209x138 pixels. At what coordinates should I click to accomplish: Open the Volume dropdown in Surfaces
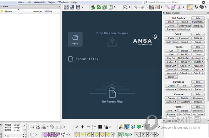171,89
